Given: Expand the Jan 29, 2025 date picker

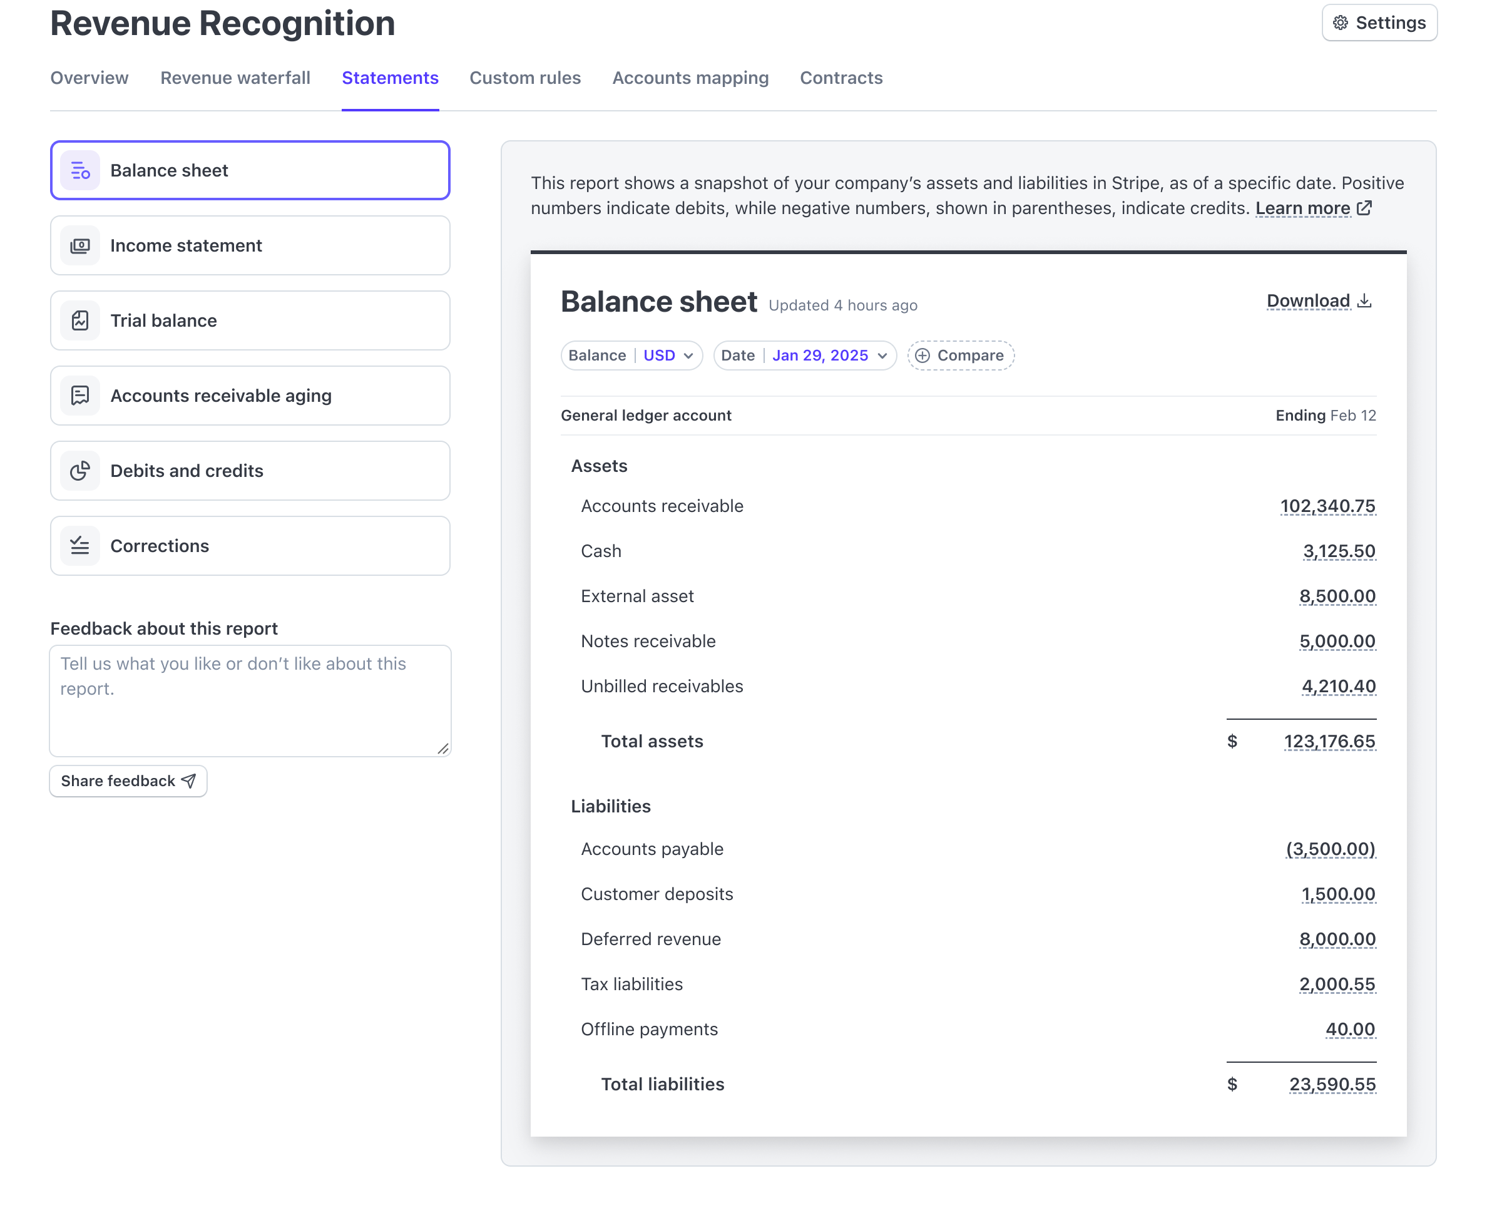Looking at the screenshot, I should pyautogui.click(x=829, y=356).
